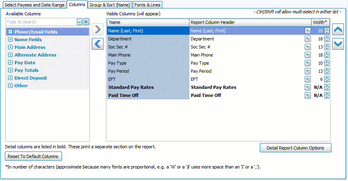
Task: Open Detail Report Column Options
Action: [295, 148]
